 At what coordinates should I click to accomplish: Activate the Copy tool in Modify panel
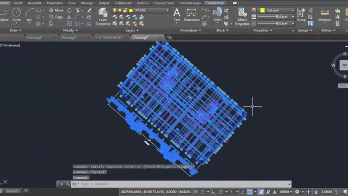point(56,17)
